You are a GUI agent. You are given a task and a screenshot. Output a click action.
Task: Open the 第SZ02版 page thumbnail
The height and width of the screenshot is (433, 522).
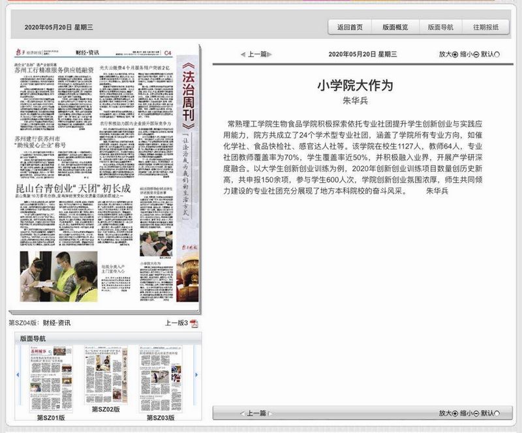point(106,375)
